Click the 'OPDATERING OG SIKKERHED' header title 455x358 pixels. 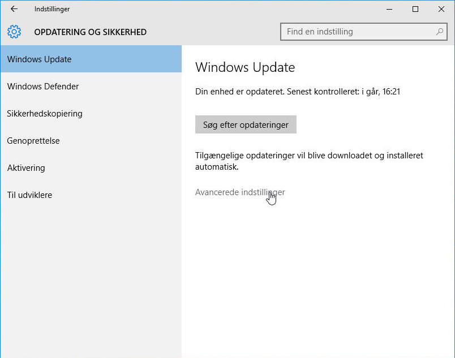click(90, 32)
